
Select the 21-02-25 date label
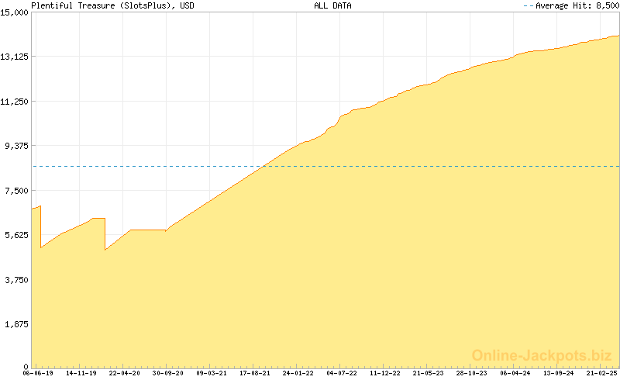pos(602,373)
